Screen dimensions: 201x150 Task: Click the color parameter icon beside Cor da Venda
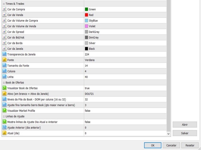pos(4,15)
